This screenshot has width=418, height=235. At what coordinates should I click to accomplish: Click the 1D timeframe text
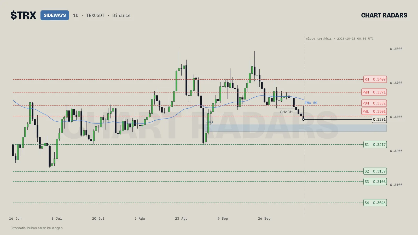[76, 15]
